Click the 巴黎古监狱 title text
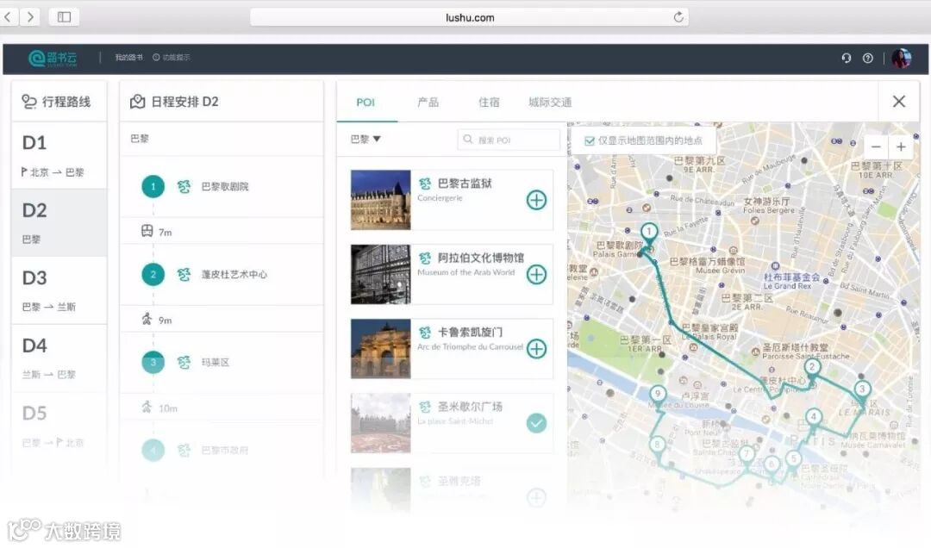 pyautogui.click(x=465, y=184)
